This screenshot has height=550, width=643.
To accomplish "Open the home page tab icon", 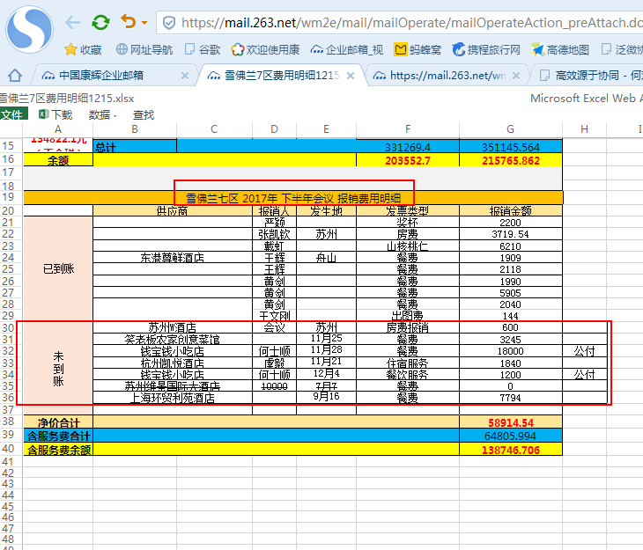I will click(15, 76).
